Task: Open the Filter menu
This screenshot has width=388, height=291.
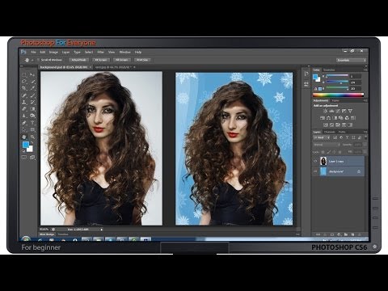Action: coord(100,52)
